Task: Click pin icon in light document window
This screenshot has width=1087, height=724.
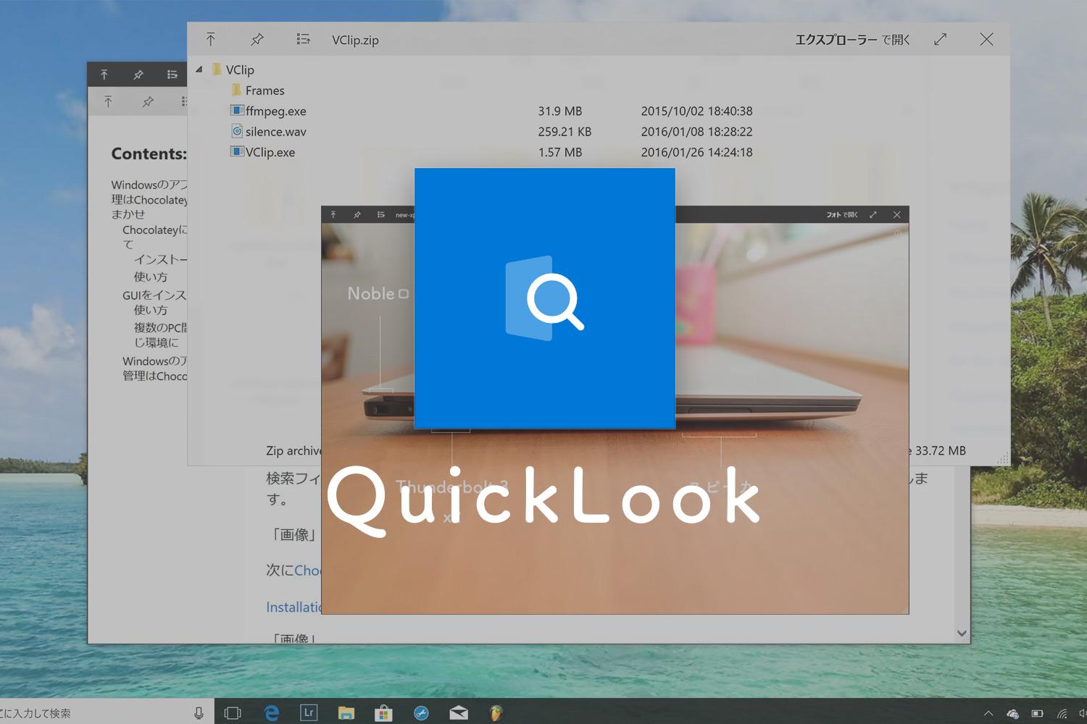Action: [148, 101]
